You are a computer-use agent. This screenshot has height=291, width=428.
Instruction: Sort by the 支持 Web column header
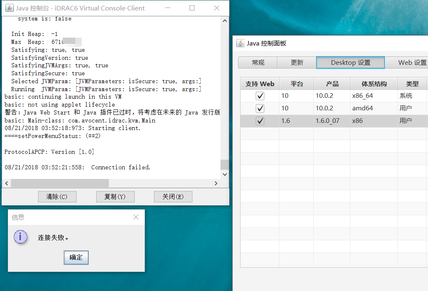click(259, 84)
